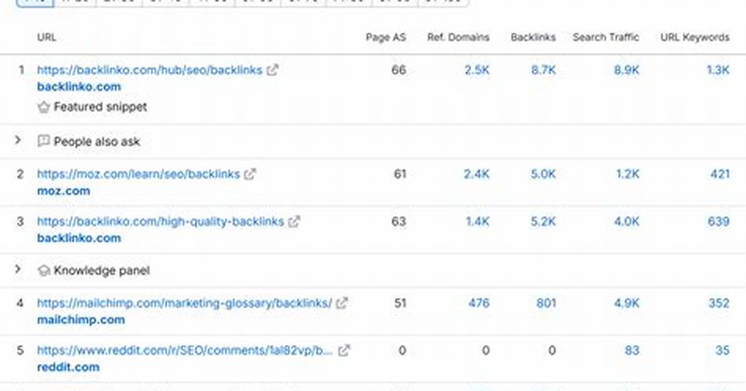
Task: Click reddit.com domain link
Action: point(69,367)
